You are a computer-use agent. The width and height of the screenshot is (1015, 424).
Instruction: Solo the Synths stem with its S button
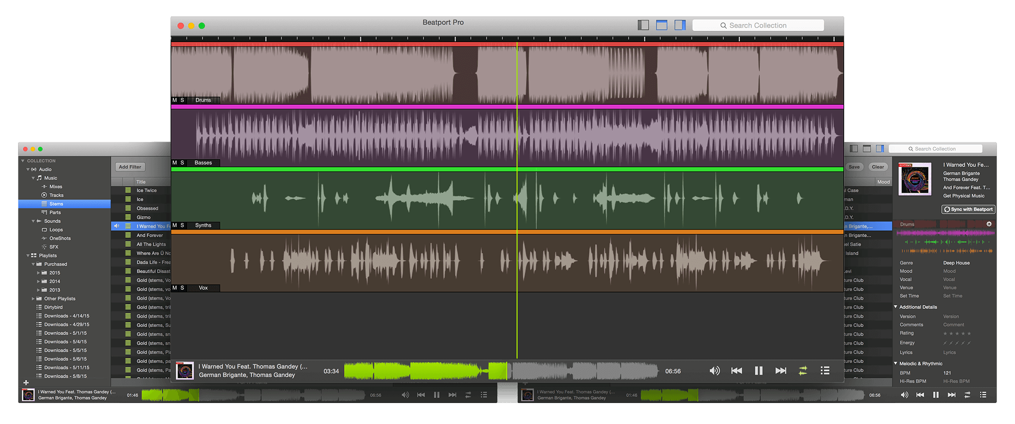183,225
